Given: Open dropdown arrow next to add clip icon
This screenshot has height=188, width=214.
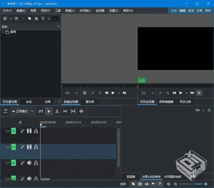Looking at the screenshot, I should (11, 19).
